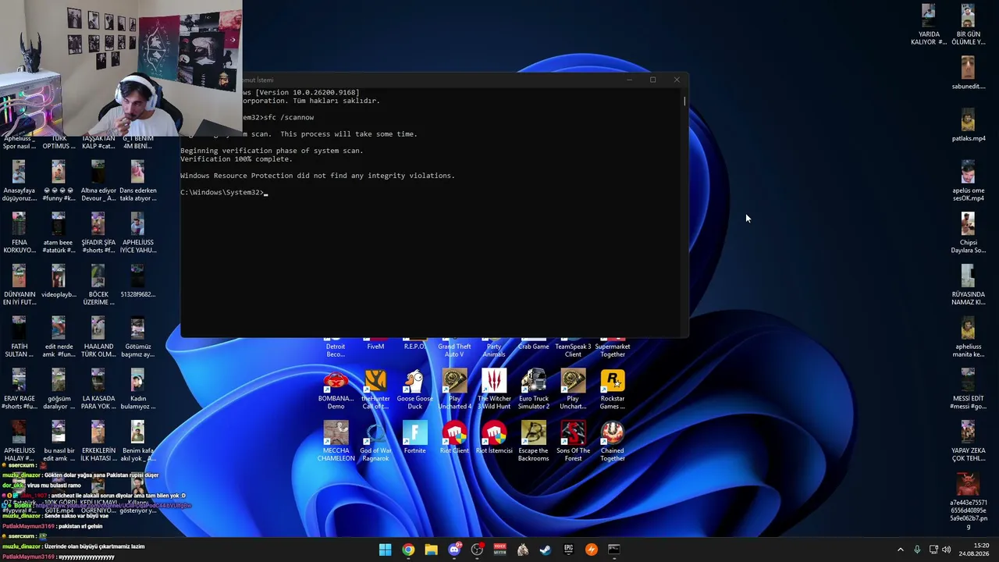The width and height of the screenshot is (999, 562).
Task: Select the Rockstar Games Launcher shortcut
Action: tap(613, 390)
